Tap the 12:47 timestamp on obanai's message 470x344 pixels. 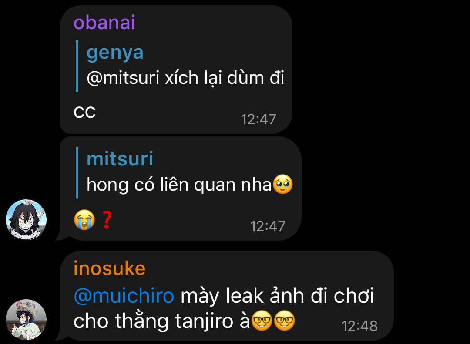258,119
